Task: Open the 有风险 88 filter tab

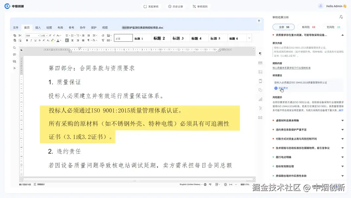Action: point(309,27)
